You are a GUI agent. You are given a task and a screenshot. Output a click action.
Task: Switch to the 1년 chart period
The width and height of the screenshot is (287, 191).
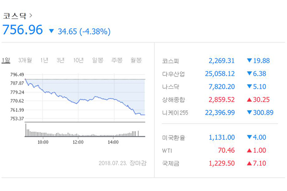(44, 60)
